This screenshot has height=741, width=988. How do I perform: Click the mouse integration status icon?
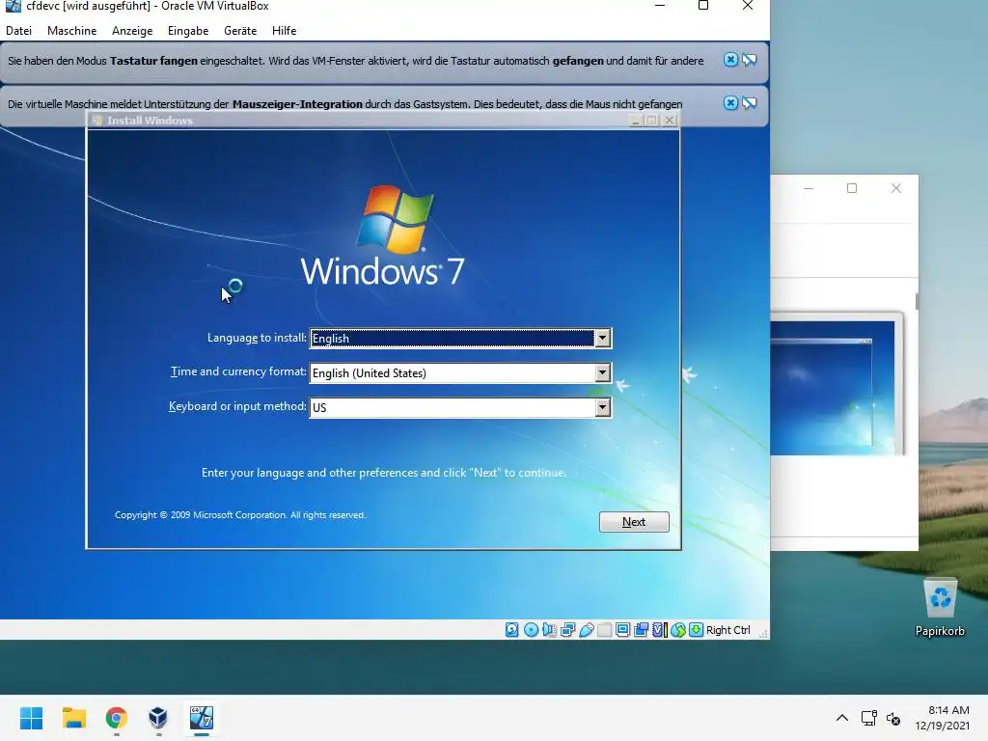pyautogui.click(x=678, y=629)
